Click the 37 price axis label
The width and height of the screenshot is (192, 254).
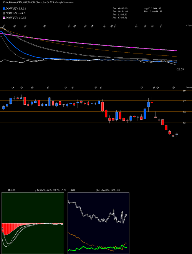(x=184, y=101)
